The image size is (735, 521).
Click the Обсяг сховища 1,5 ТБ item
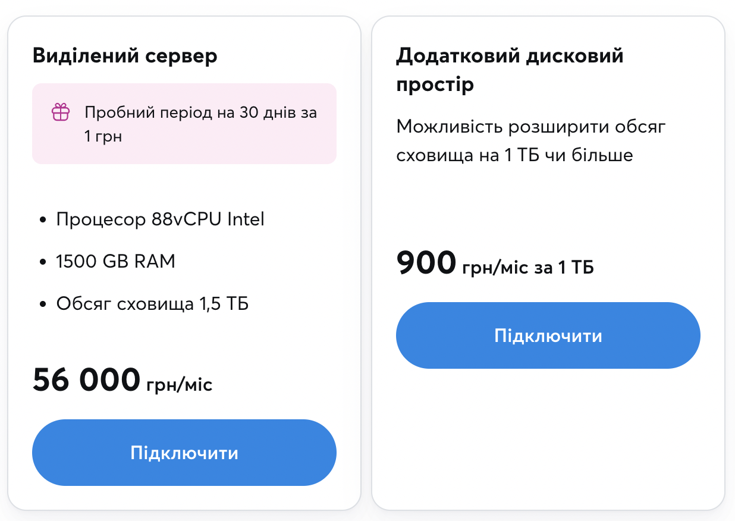point(152,304)
